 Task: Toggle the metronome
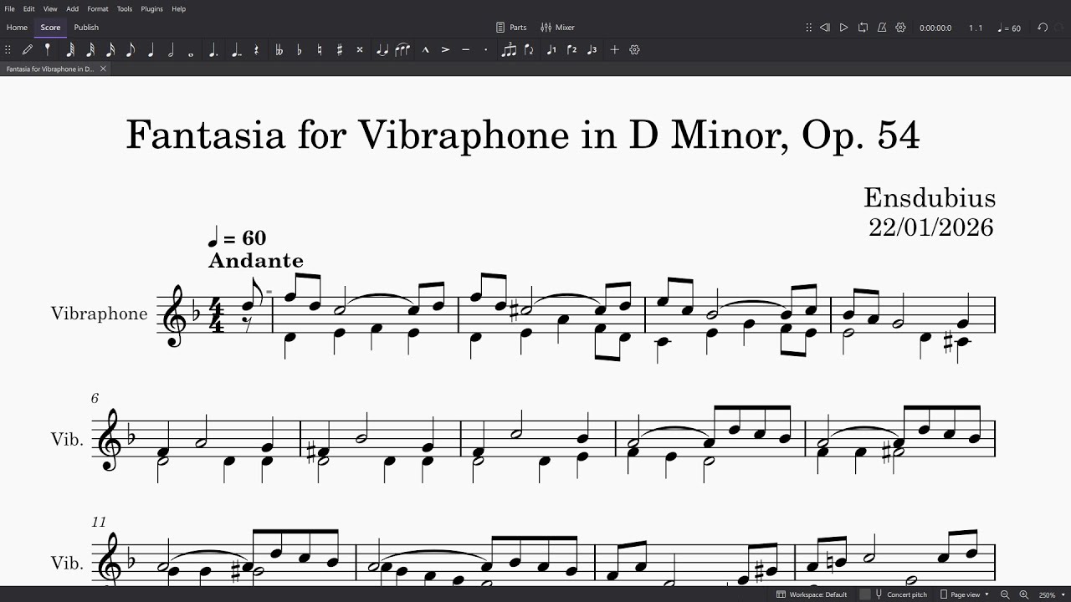tap(882, 28)
